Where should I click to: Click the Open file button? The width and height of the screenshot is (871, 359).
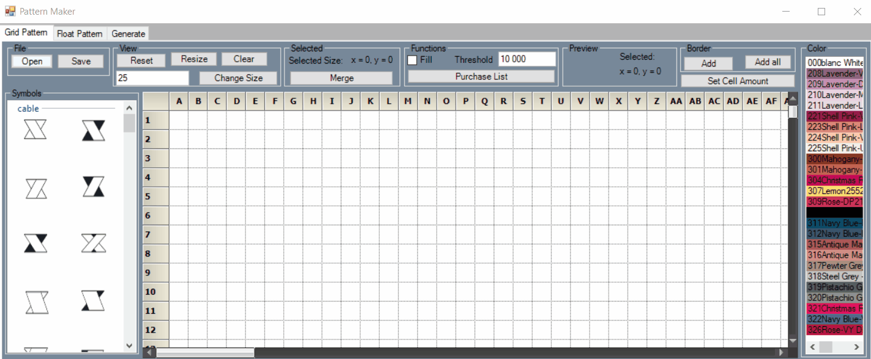click(x=32, y=61)
